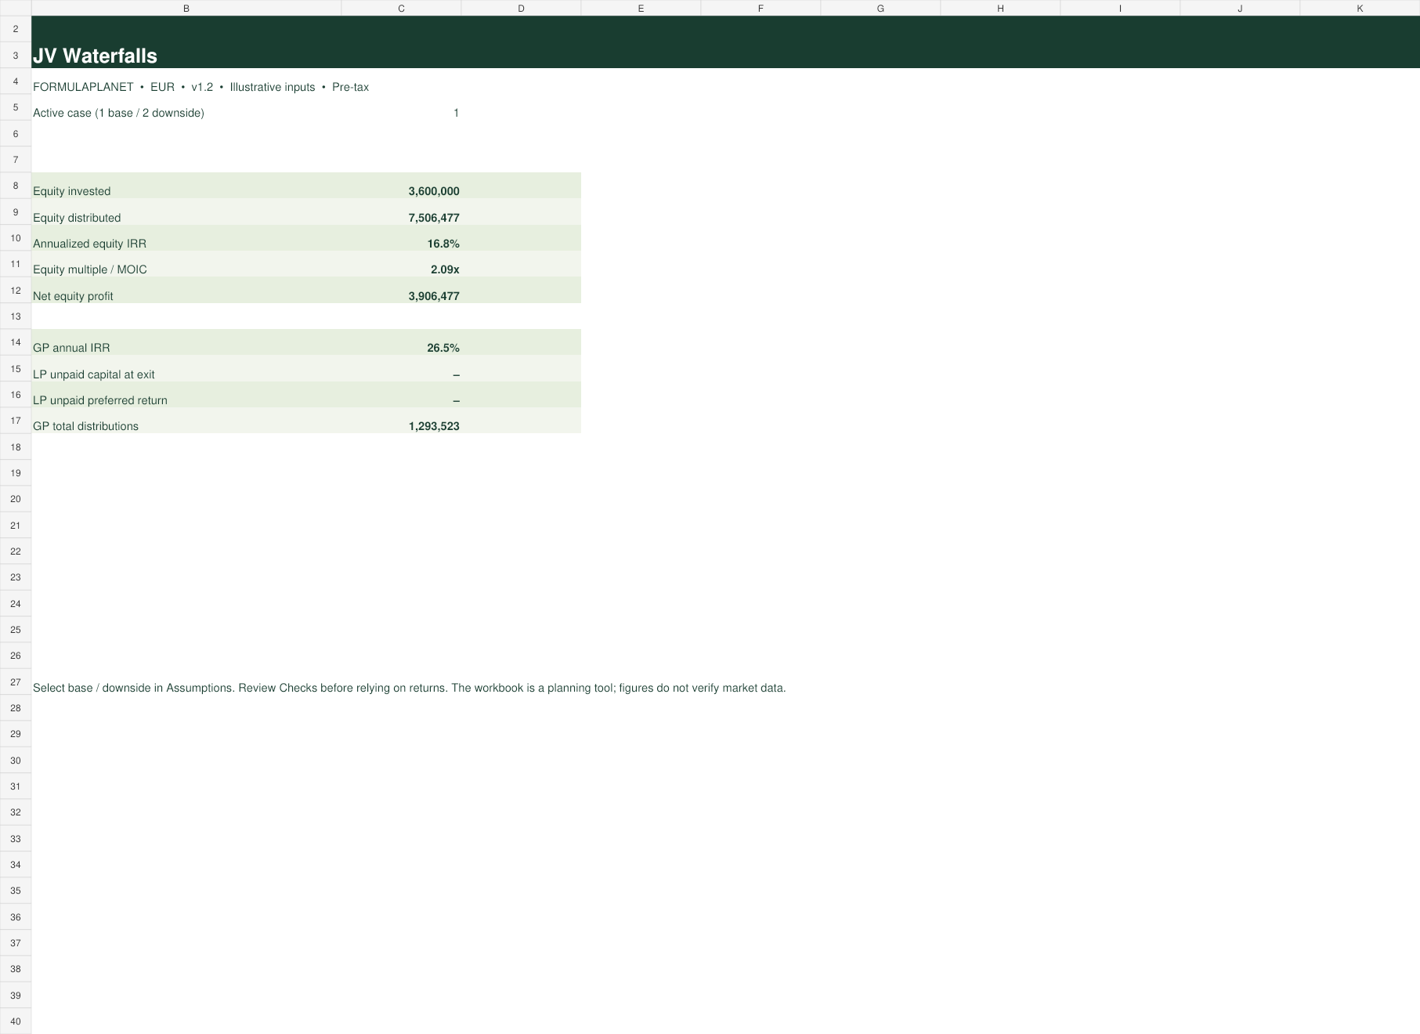Select LP unpaid preferred return label
This screenshot has width=1420, height=1034.
tap(100, 400)
